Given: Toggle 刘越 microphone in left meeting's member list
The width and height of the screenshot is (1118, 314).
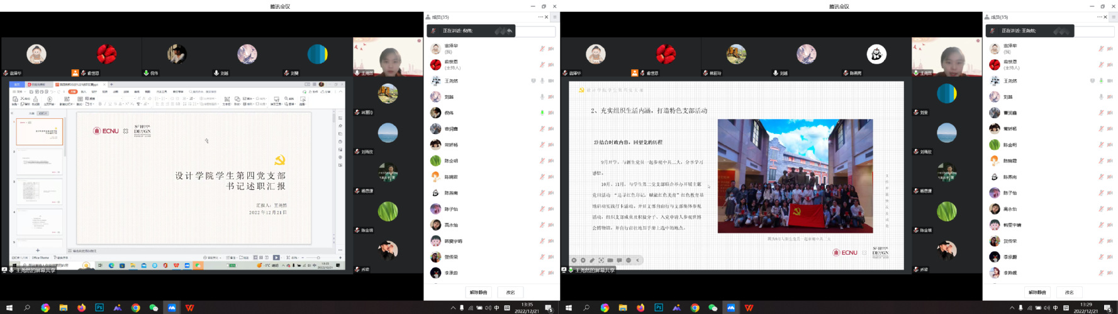Looking at the screenshot, I should [x=542, y=97].
